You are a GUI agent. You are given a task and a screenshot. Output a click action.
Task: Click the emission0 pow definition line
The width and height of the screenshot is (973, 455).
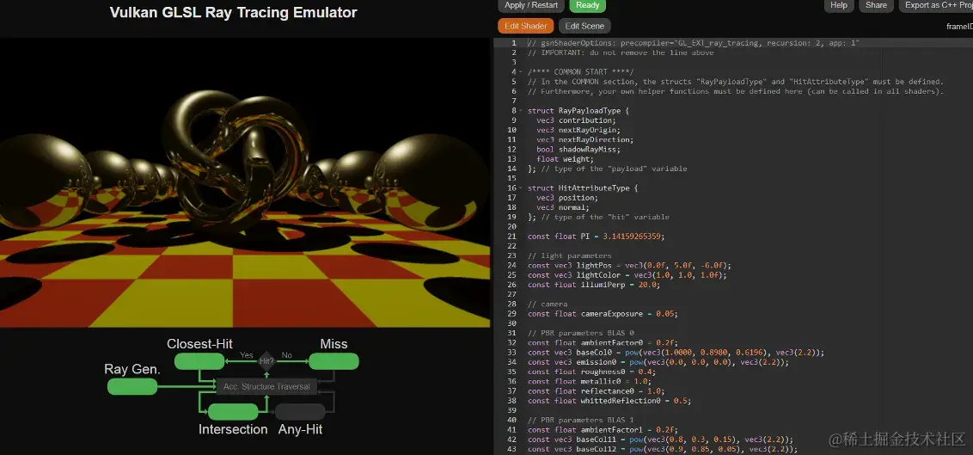(x=658, y=362)
